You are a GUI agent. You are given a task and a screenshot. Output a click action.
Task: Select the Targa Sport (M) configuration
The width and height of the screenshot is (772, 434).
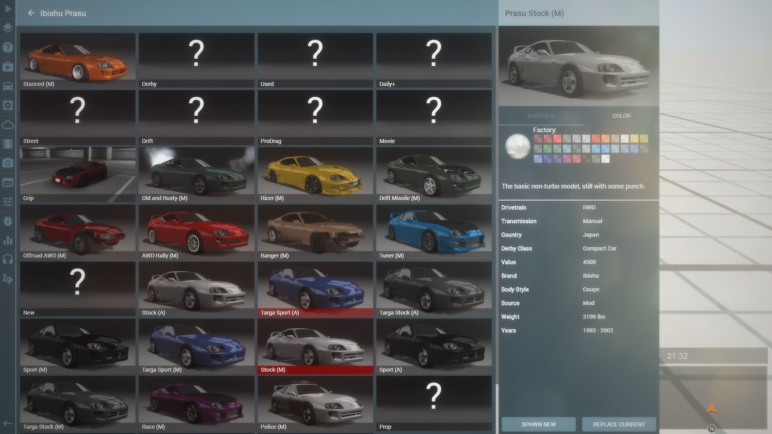click(x=196, y=346)
